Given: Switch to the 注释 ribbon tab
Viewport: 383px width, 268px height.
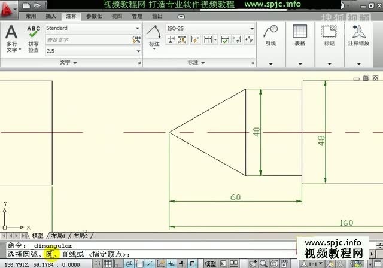Looking at the screenshot, I should [71, 16].
